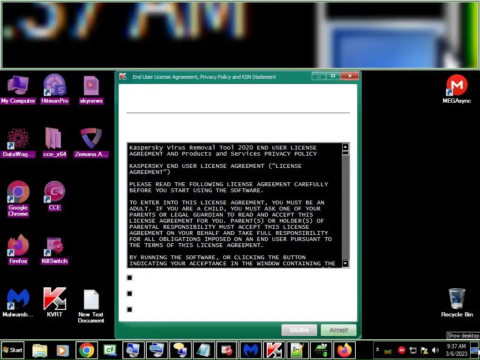The width and height of the screenshot is (480, 360).
Task: Click the Accept button
Action: click(338, 330)
